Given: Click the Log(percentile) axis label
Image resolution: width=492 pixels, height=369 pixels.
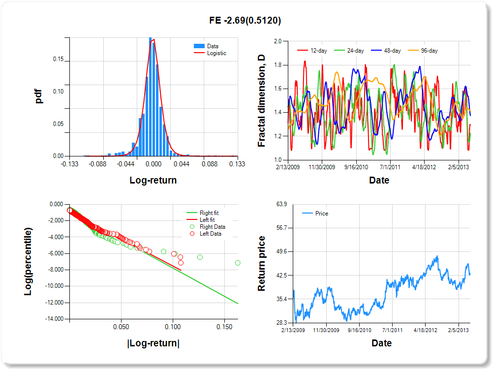Looking at the screenshot, I should point(28,261).
